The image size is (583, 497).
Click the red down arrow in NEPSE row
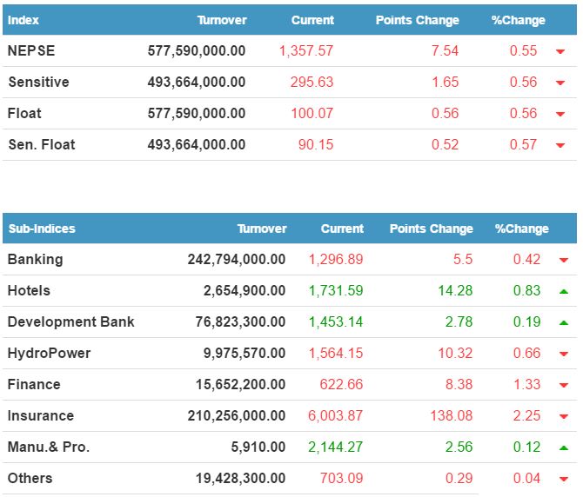coord(560,51)
